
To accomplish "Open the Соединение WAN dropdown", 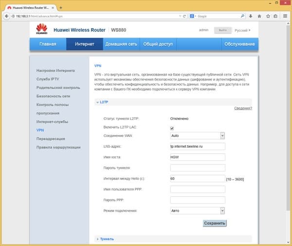I will tap(198, 136).
